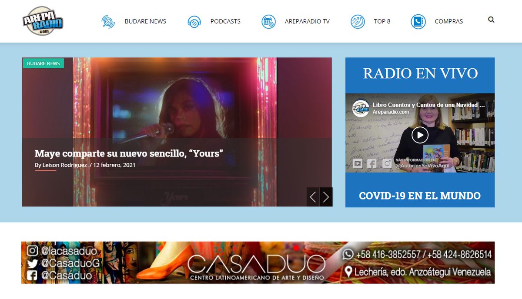Viewport: 522px width, 299px height.
Task: Open the PODCASTS menu item
Action: click(225, 21)
